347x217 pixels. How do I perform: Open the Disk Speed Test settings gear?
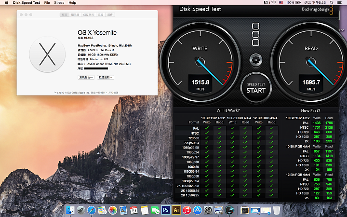[256, 60]
